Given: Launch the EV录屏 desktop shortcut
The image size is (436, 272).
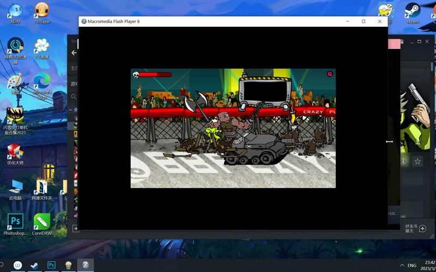Looking at the screenshot, I should tap(42, 48).
